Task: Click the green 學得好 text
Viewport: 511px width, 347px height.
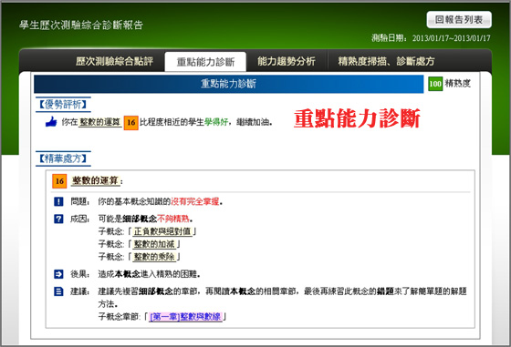Action: pyautogui.click(x=215, y=122)
